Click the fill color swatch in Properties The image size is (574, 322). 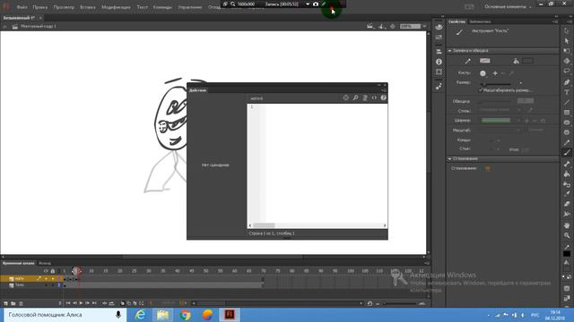(x=527, y=61)
